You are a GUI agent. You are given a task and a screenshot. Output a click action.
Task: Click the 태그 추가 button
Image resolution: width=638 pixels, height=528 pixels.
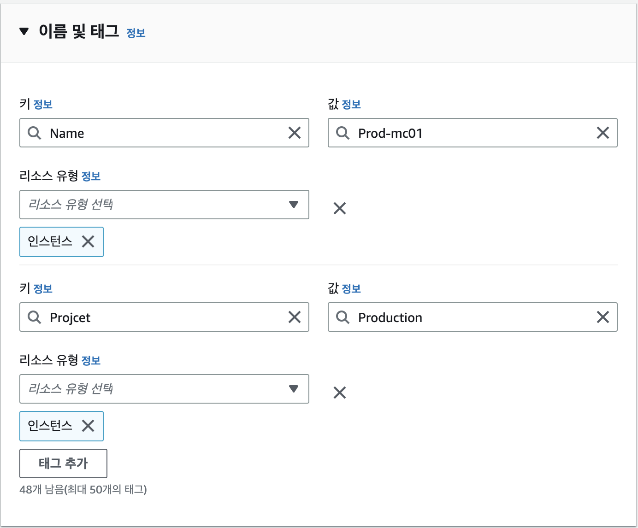point(63,463)
